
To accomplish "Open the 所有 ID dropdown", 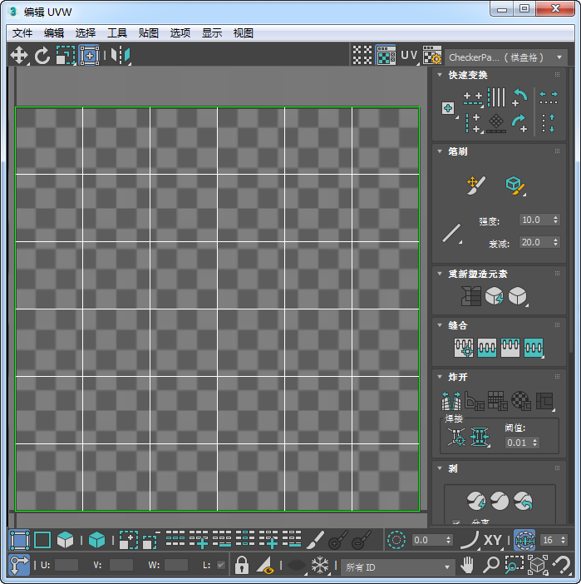I will (398, 567).
